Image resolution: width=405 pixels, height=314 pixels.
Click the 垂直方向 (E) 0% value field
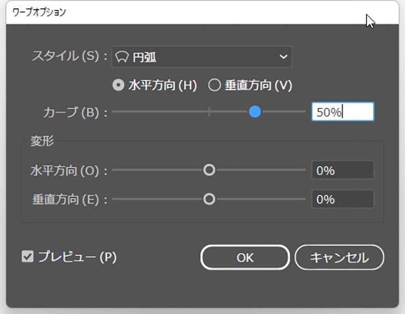click(x=343, y=199)
